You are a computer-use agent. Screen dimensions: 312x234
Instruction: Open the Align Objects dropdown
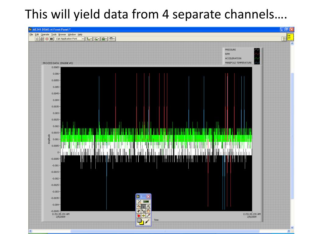[89, 39]
